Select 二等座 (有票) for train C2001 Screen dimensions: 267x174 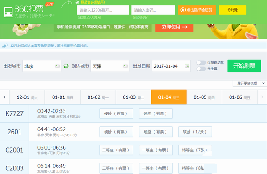pos(116,150)
